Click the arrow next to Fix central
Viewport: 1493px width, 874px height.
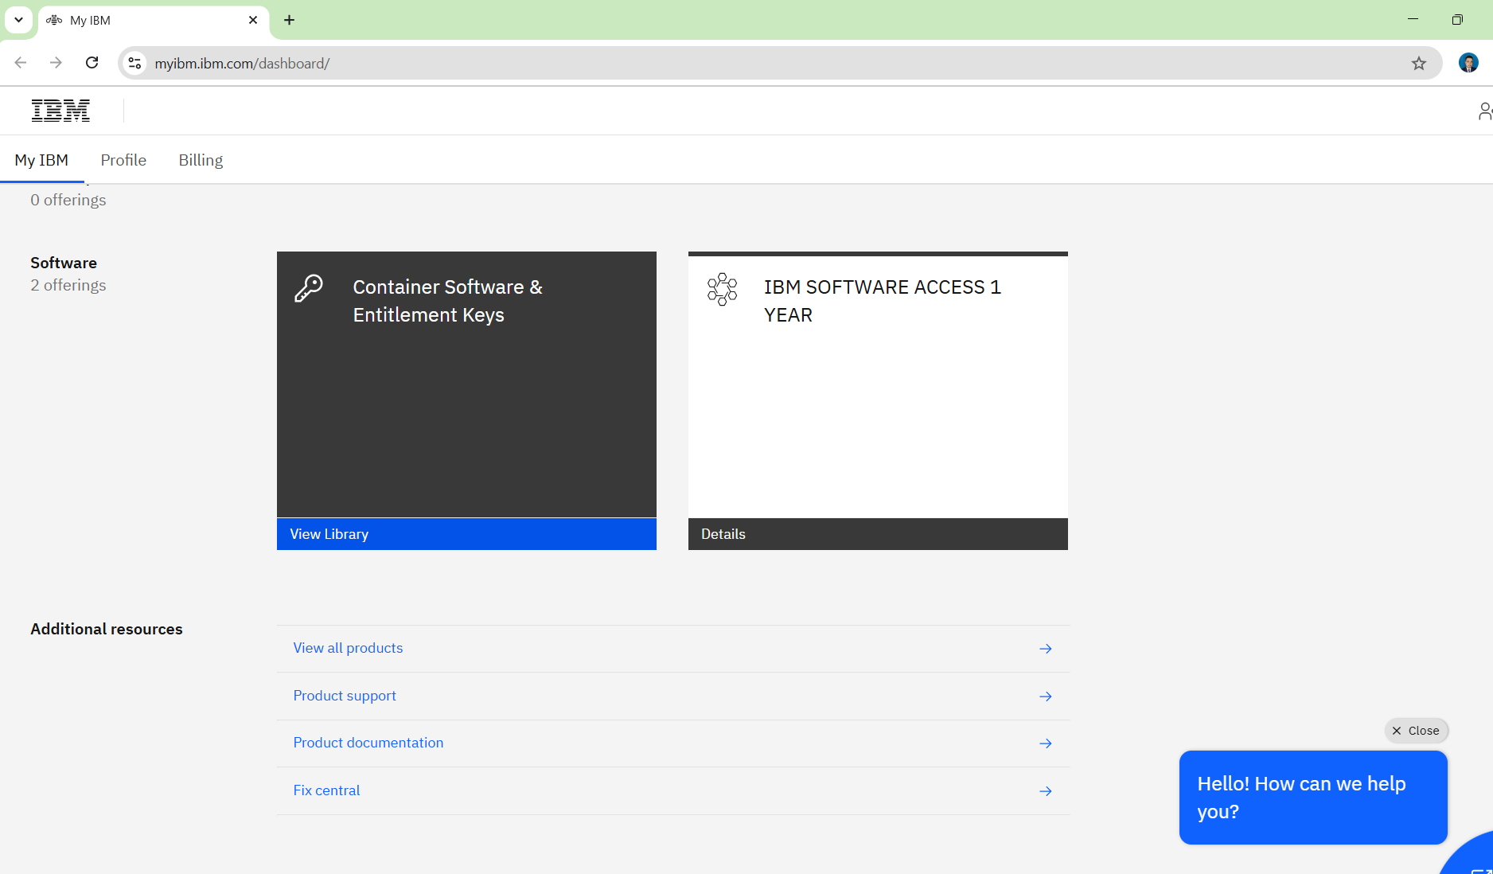coord(1046,791)
